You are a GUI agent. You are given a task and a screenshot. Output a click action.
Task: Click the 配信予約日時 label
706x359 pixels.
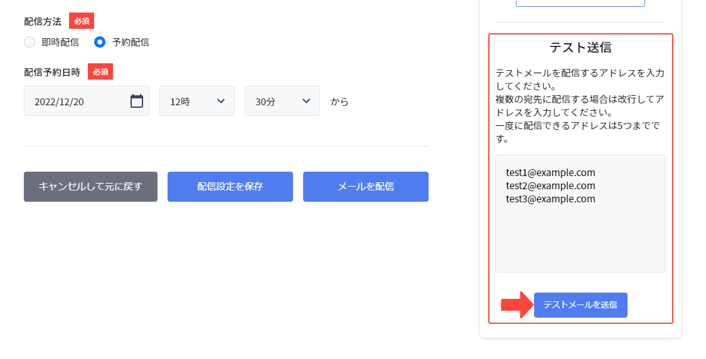pyautogui.click(x=52, y=72)
